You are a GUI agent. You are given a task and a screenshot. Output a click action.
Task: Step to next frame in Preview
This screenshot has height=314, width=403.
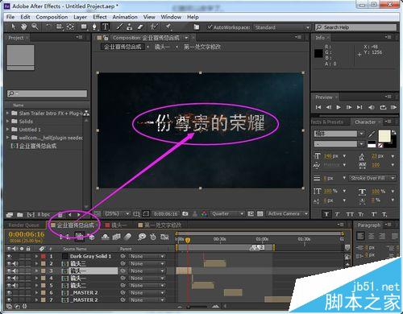349,107
